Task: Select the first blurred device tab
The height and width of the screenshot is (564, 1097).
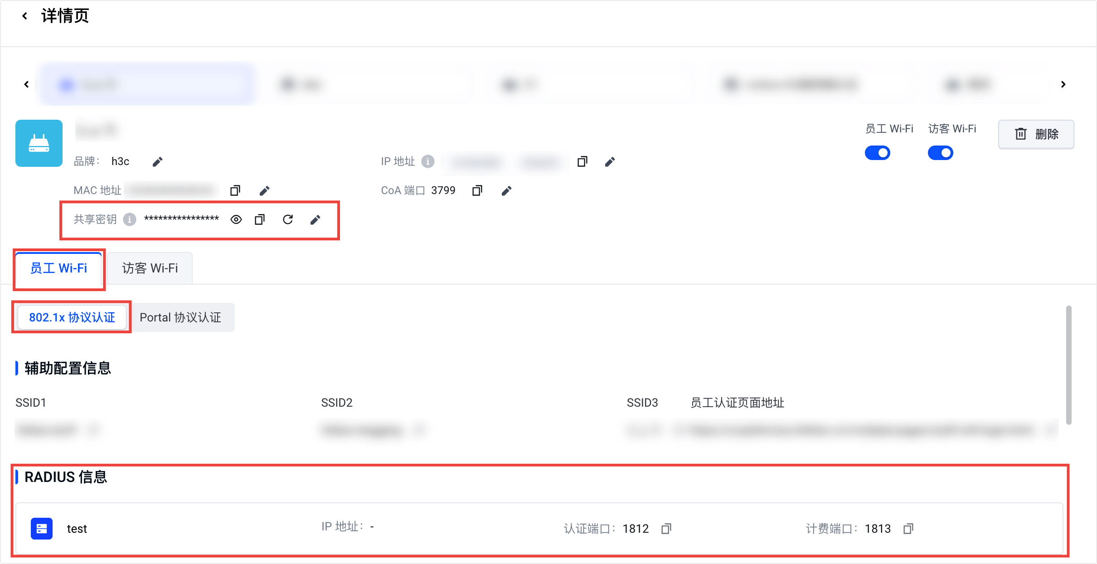Action: click(148, 84)
